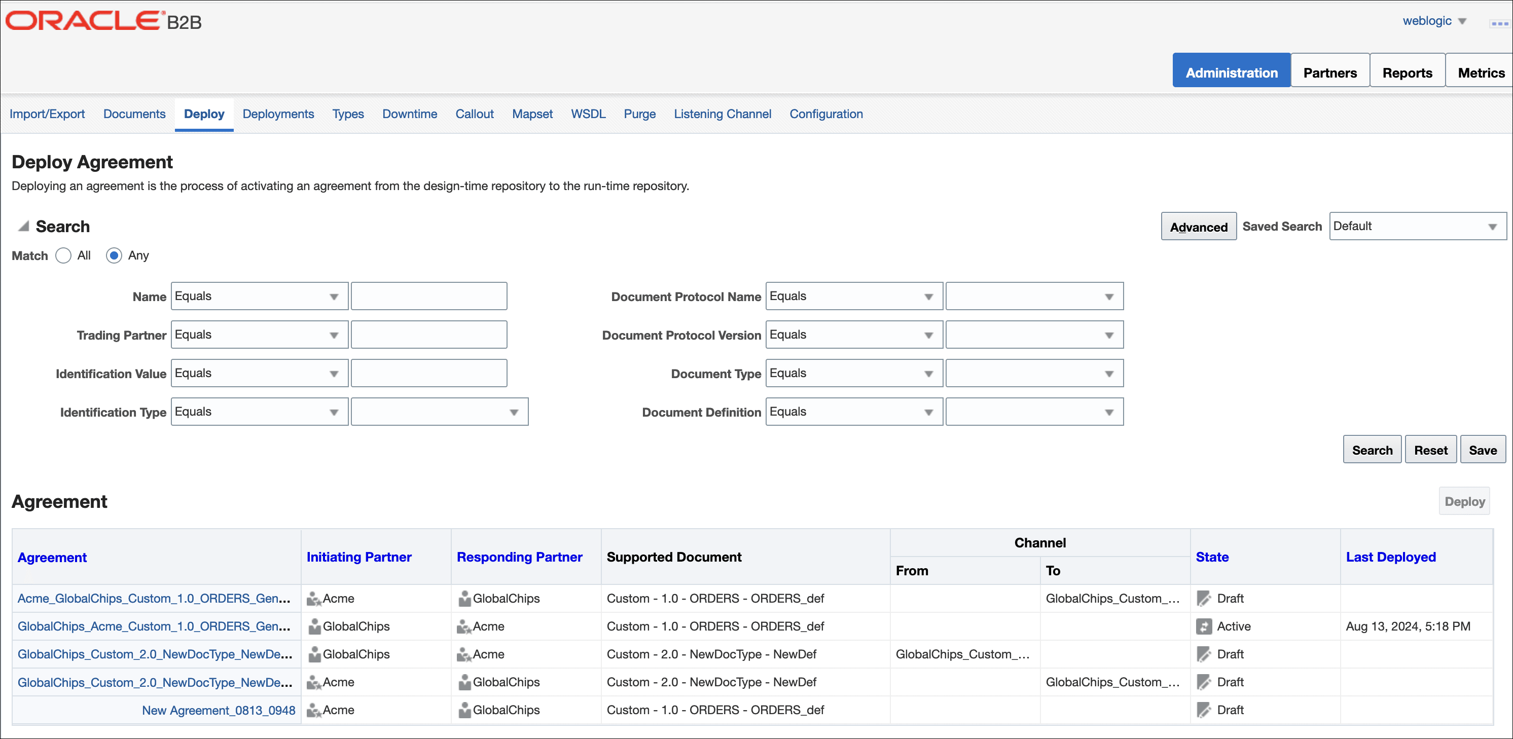Viewport: 1513px width, 739px height.
Task: Open Document Type value dropdown
Action: pyautogui.click(x=1034, y=374)
